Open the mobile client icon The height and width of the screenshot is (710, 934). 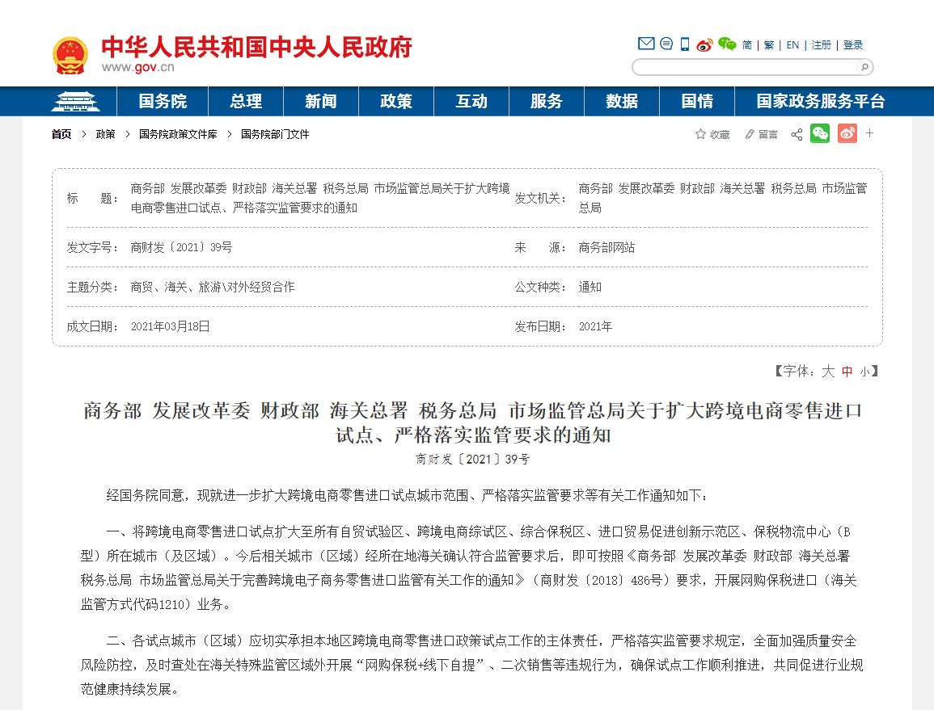click(684, 44)
